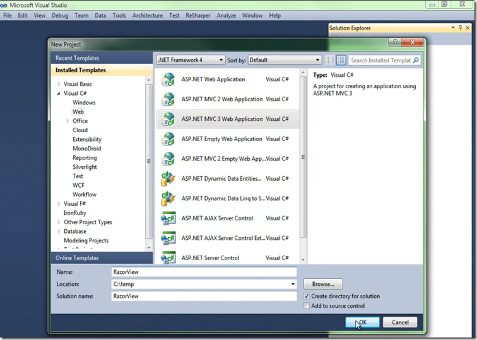Viewport: 477px width, 340px height.
Task: Click the Dynamic Data Linq to SQL icon
Action: [168, 198]
